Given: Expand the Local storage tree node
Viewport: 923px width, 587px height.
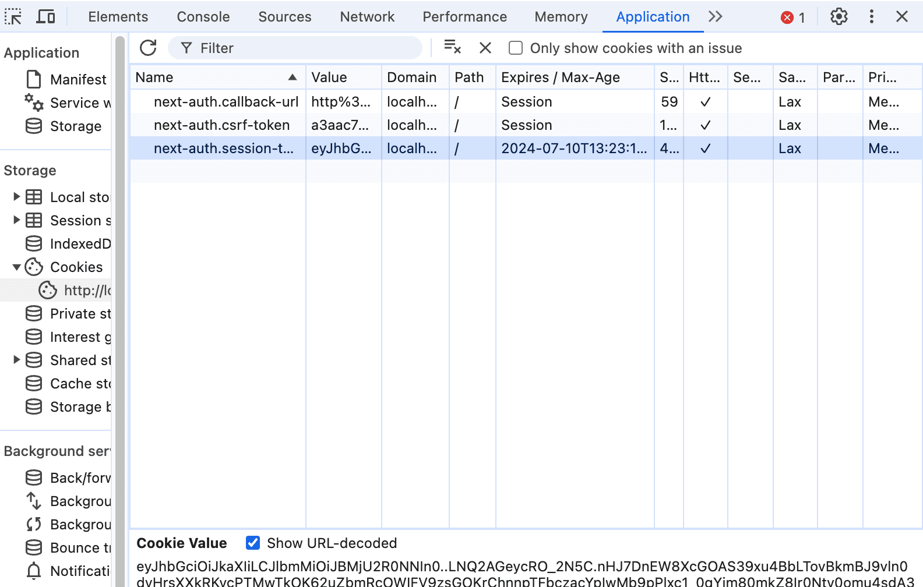Looking at the screenshot, I should click(x=17, y=197).
